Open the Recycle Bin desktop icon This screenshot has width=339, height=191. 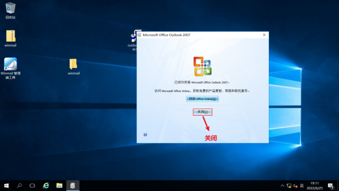(10, 10)
